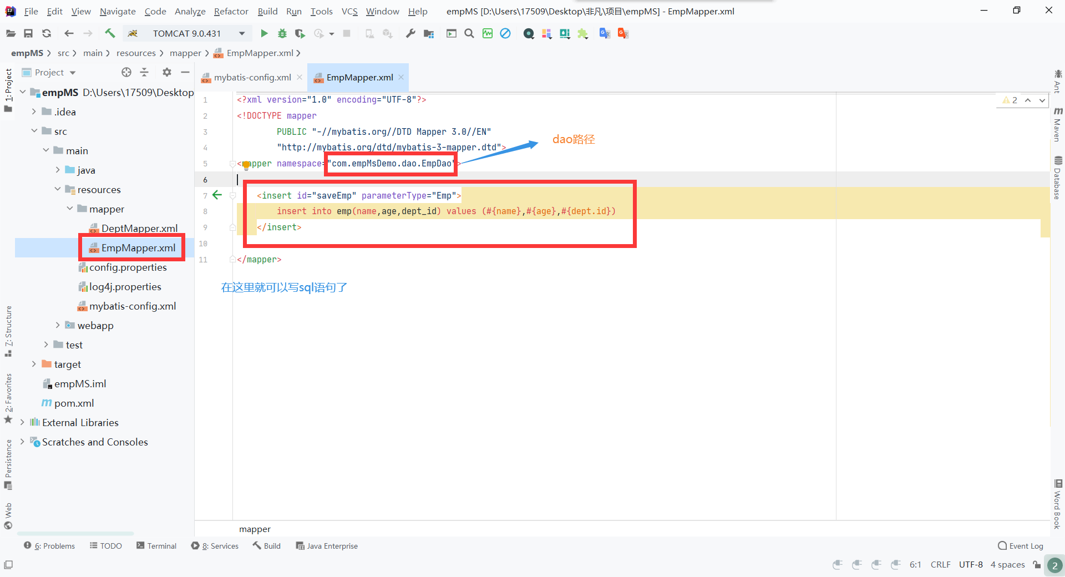This screenshot has width=1065, height=577.
Task: Click the Synchronize refresh icon
Action: pos(47,34)
